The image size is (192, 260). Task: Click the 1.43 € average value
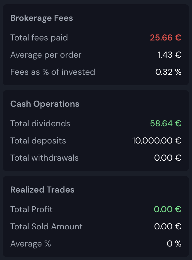point(170,55)
